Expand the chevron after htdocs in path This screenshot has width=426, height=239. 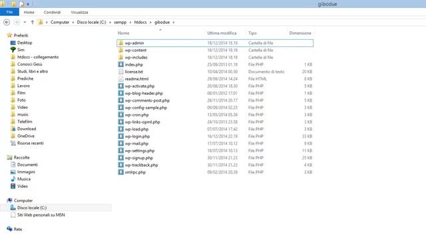[x=150, y=22]
